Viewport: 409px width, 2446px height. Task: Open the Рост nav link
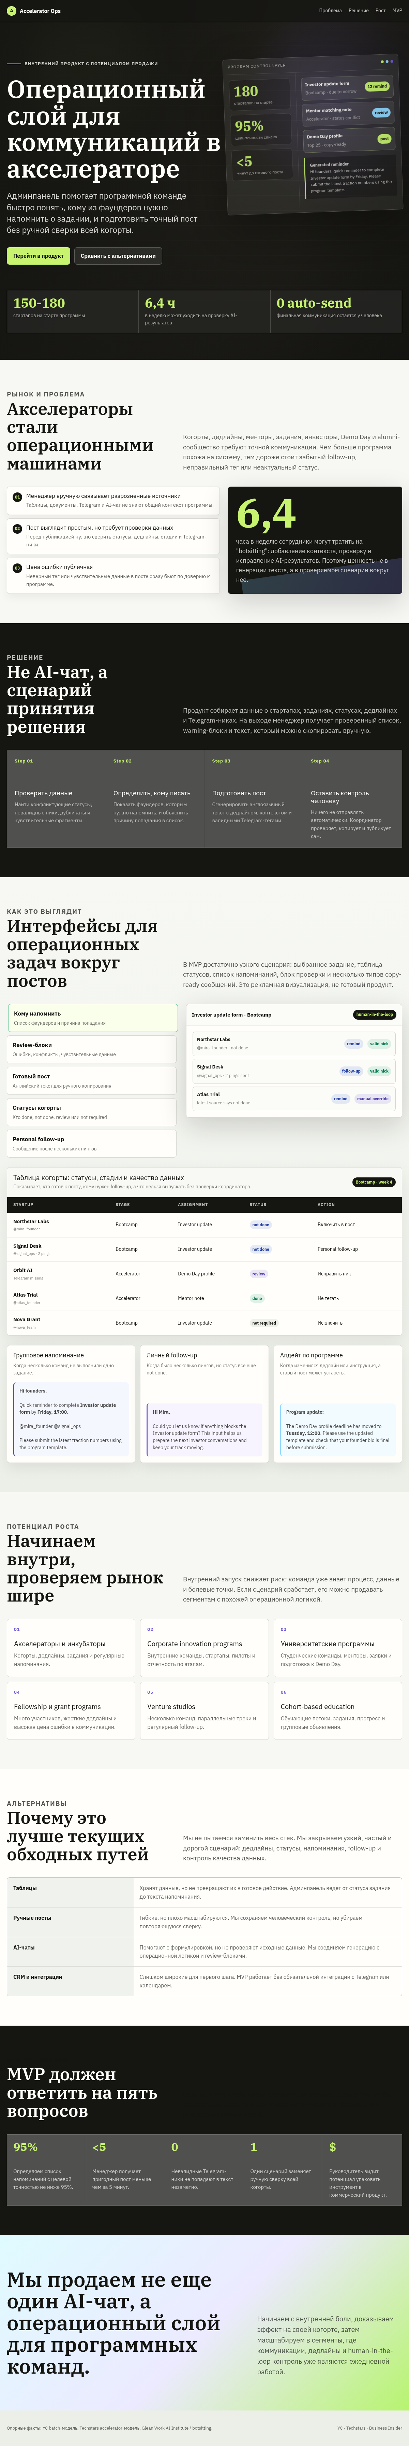(x=381, y=11)
